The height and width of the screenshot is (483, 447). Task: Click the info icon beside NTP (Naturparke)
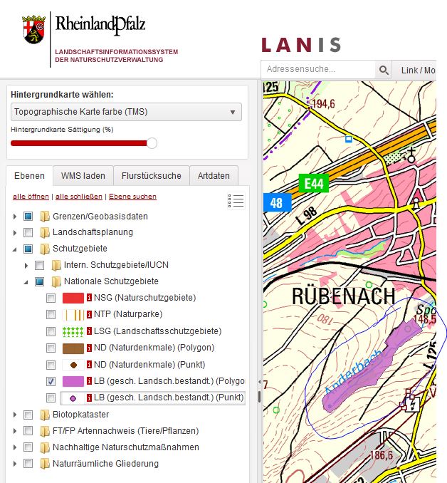(x=90, y=314)
